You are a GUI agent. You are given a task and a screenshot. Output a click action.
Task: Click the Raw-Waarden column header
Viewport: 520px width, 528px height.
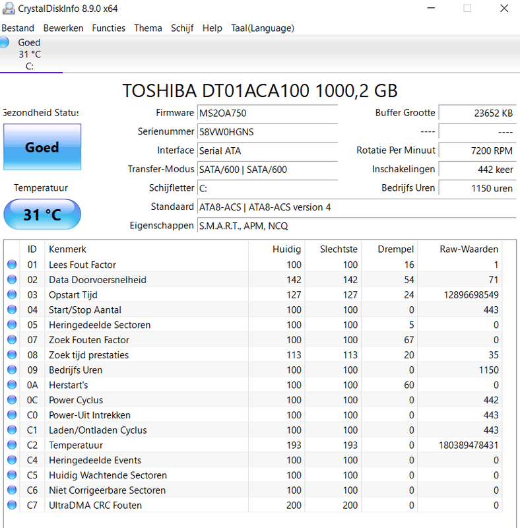(x=469, y=249)
